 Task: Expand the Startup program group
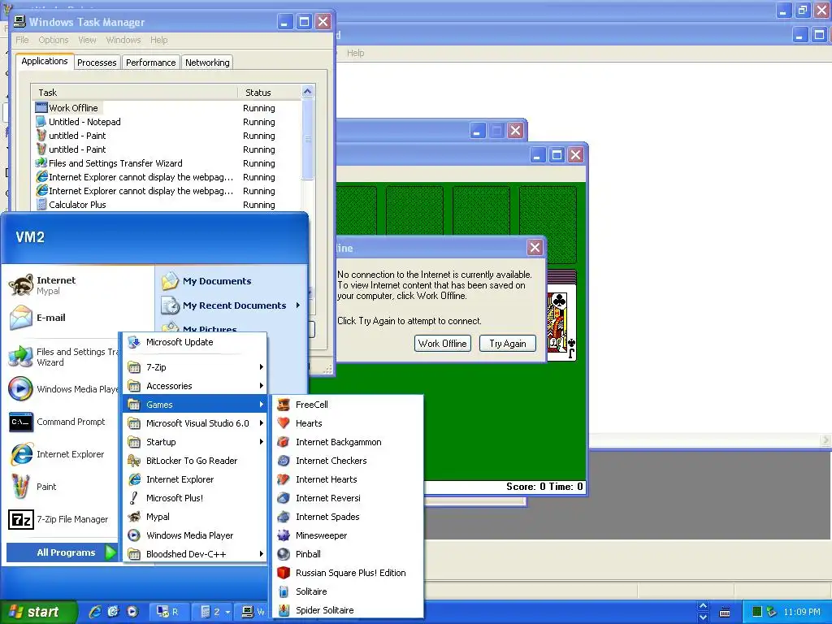[194, 442]
